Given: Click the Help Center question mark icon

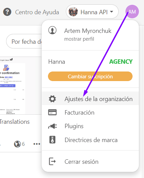Looking at the screenshot, I should click(7, 12).
